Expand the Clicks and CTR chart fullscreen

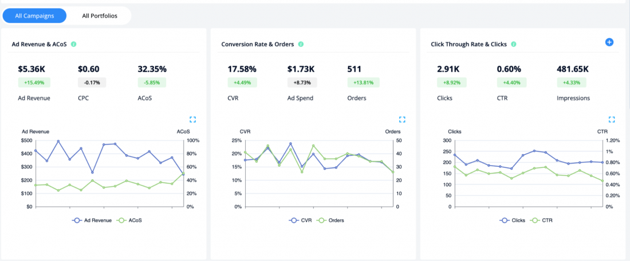[612, 119]
